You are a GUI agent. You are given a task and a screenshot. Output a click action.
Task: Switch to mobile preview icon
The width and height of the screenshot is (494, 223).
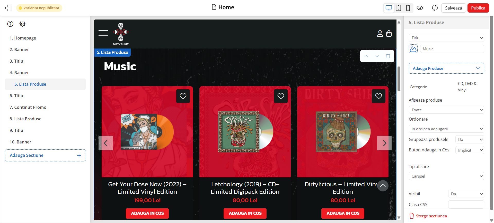[408, 8]
